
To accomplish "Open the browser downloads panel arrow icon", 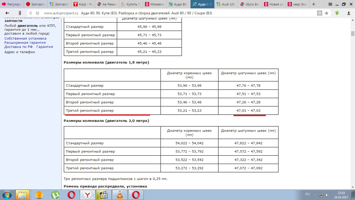I will click(x=349, y=13).
